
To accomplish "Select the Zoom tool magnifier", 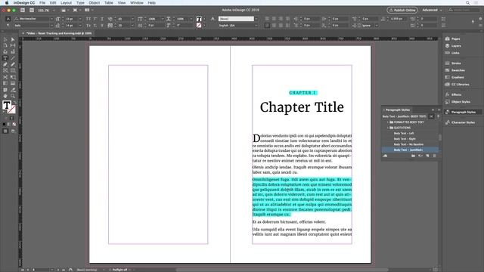I will (13, 96).
